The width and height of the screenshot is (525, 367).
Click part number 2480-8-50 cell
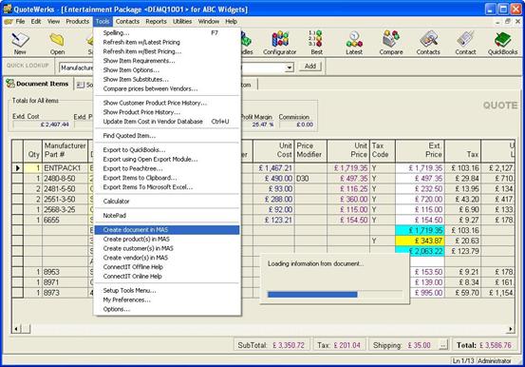[66, 178]
